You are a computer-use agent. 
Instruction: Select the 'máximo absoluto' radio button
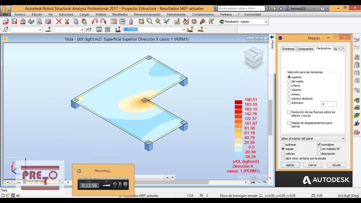289,99
